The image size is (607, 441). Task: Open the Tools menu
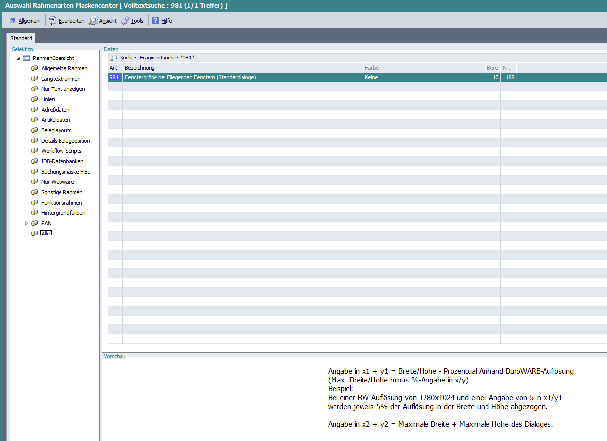pyautogui.click(x=137, y=21)
